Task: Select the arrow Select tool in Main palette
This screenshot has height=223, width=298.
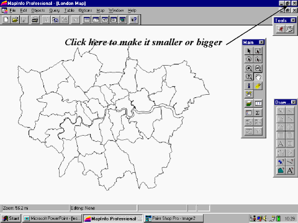Action: (x=249, y=51)
